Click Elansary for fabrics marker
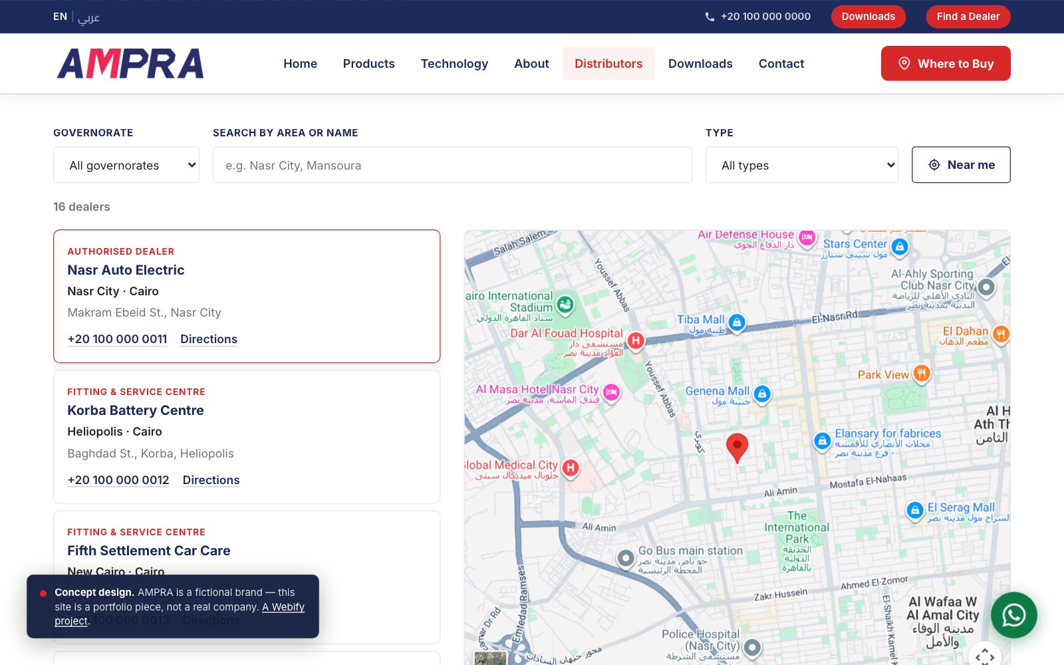 coord(822,440)
